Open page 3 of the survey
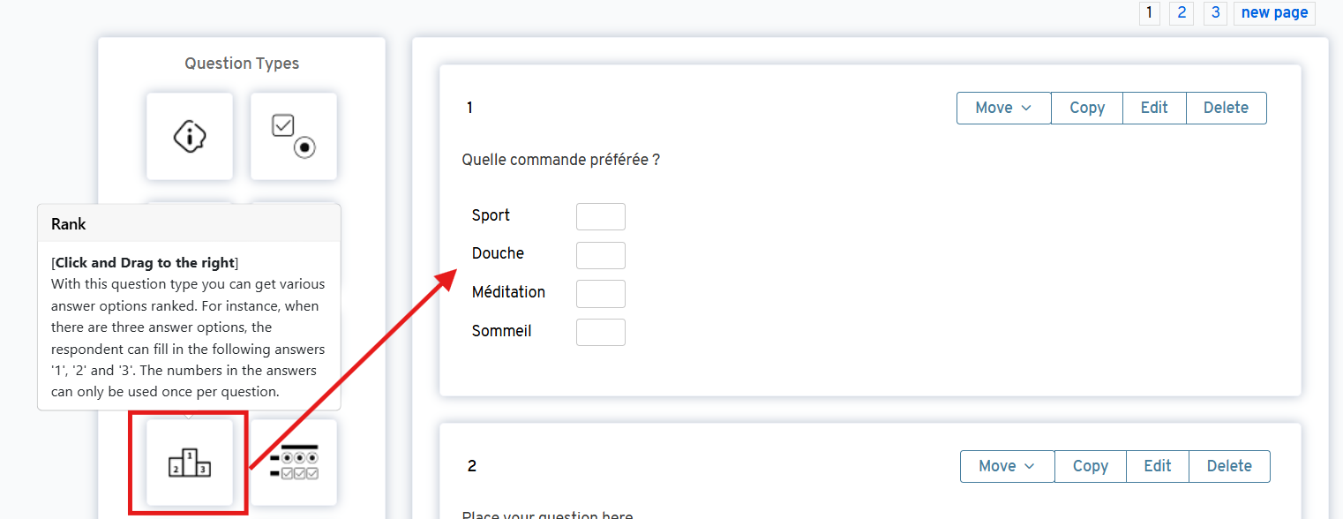This screenshot has height=519, width=1343. (x=1215, y=13)
